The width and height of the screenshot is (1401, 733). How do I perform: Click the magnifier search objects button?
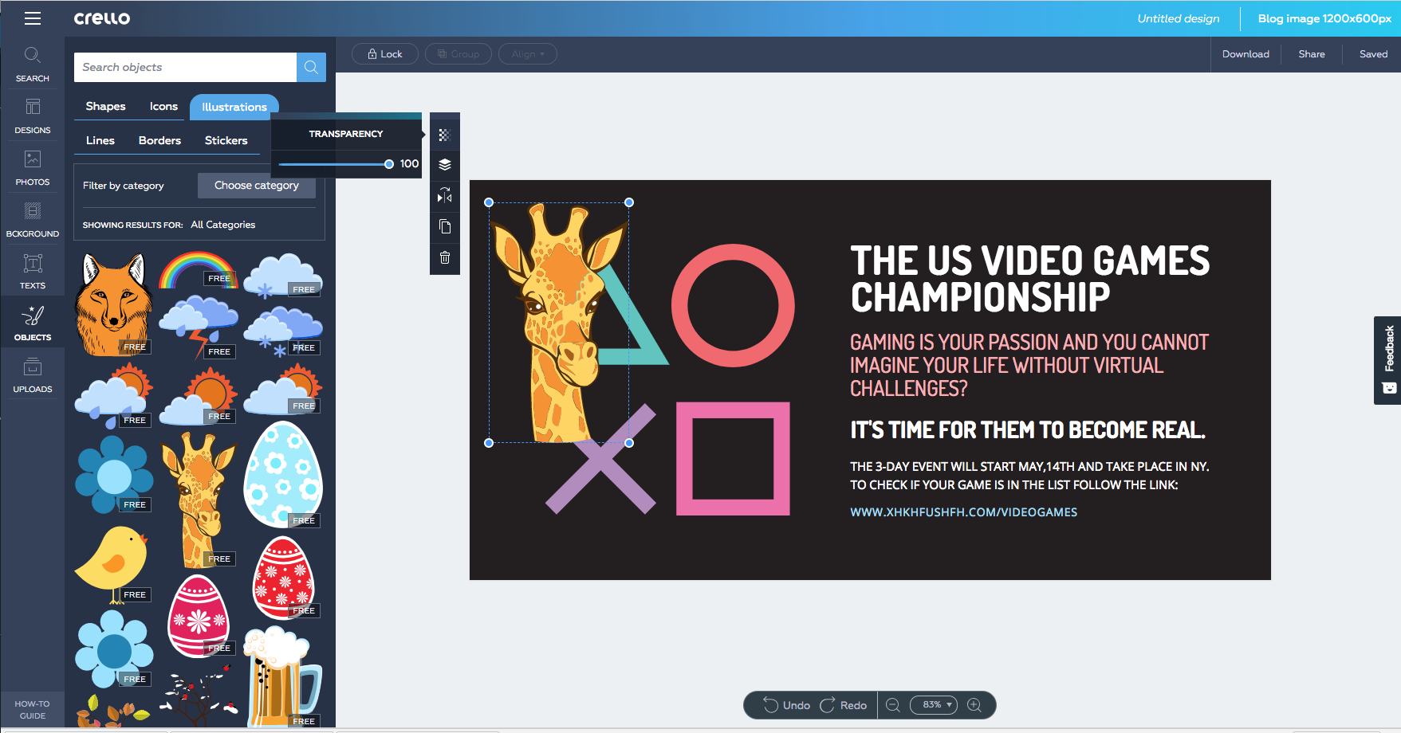click(311, 68)
